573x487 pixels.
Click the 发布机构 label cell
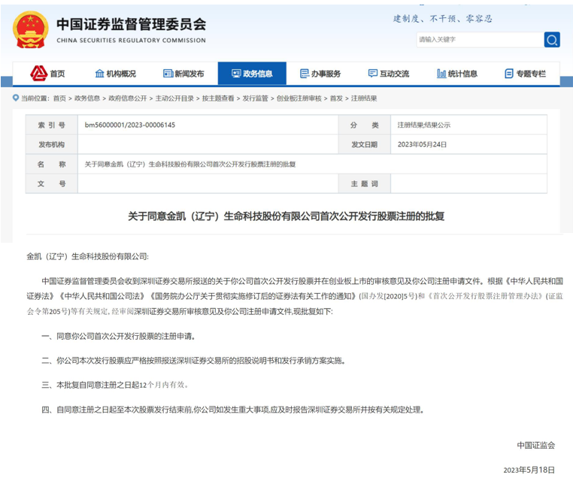pyautogui.click(x=52, y=145)
